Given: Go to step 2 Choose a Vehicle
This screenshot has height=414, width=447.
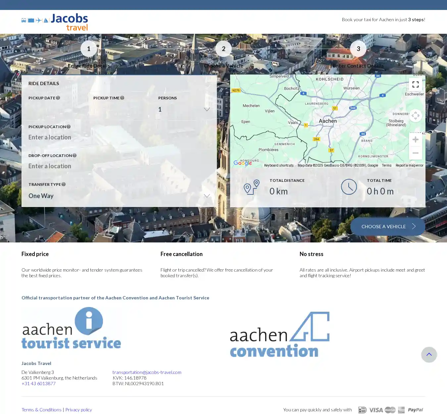Looking at the screenshot, I should pyautogui.click(x=224, y=49).
